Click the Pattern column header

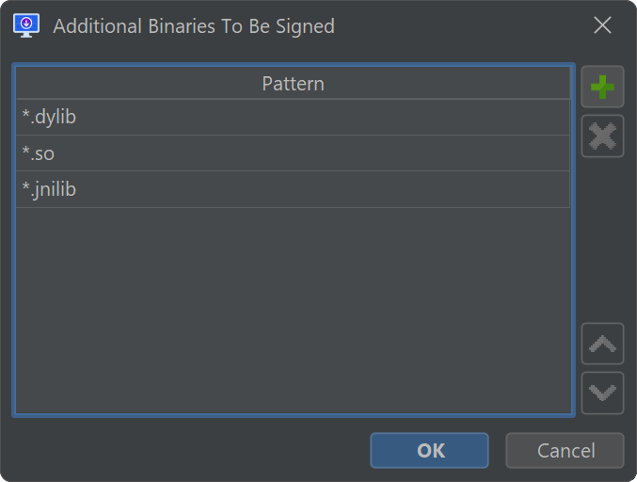coord(293,84)
